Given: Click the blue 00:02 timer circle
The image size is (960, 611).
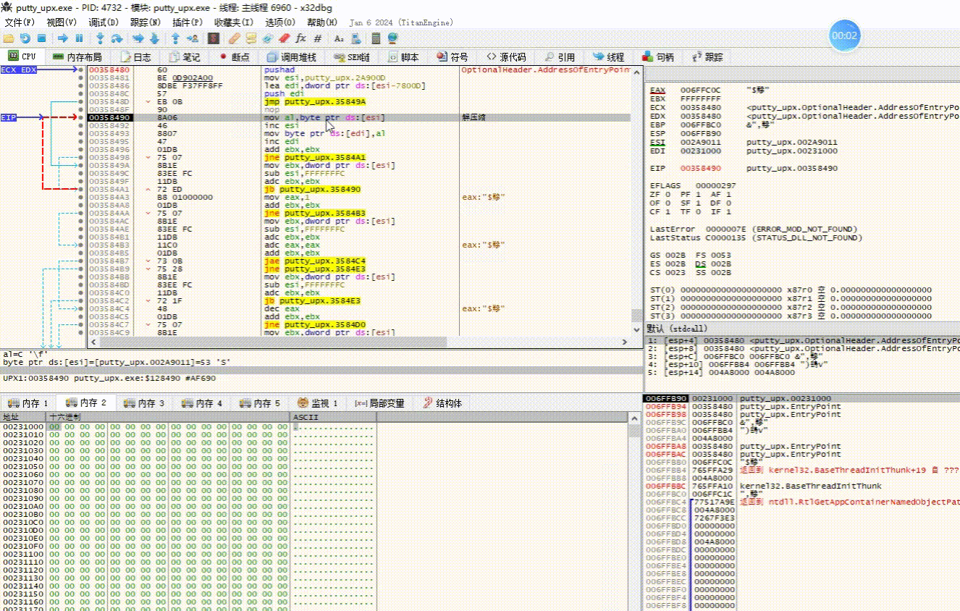Looking at the screenshot, I should pos(844,35).
